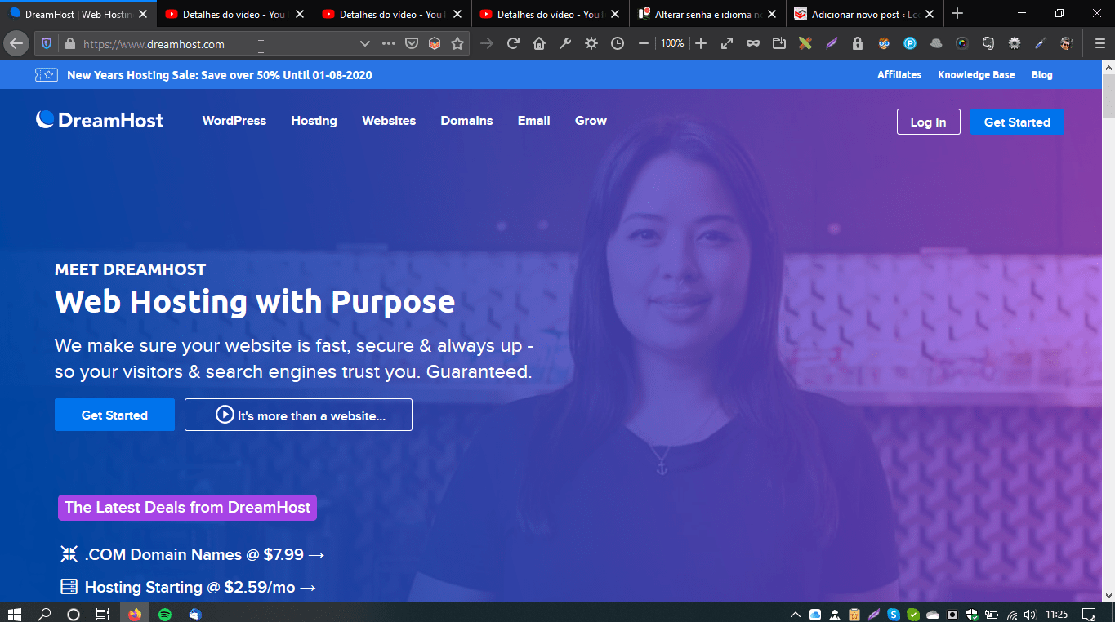The width and height of the screenshot is (1115, 622).
Task: Reload the current page
Action: tap(513, 44)
